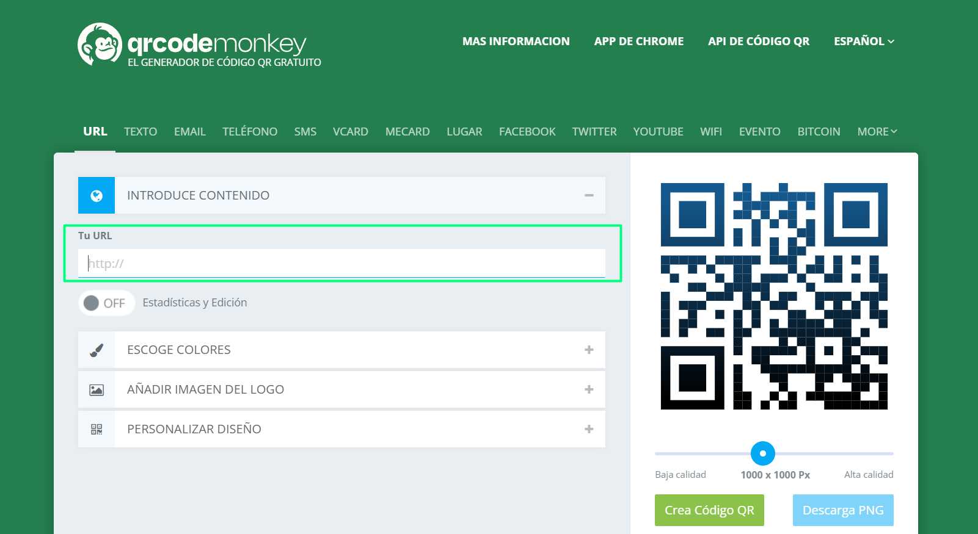Click the paintbrush icon for Escoge Colores
Screen dimensions: 978x534
pos(97,350)
